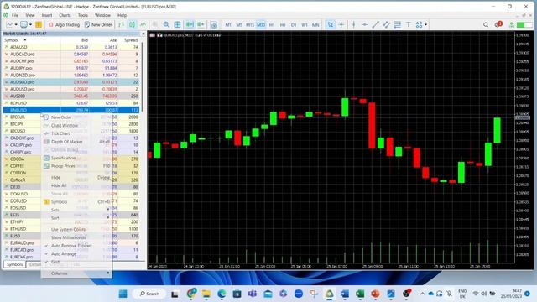Open the Help menu
This screenshot has height=302, width=537.
(x=122, y=15)
